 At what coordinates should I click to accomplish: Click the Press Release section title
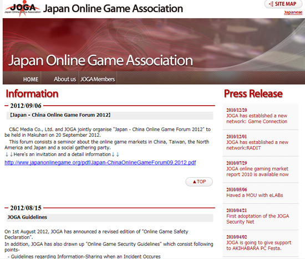253,94
